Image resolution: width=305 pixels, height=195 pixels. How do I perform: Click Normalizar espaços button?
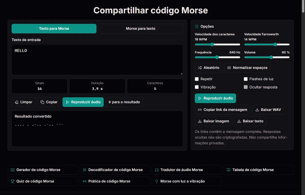click(247, 68)
